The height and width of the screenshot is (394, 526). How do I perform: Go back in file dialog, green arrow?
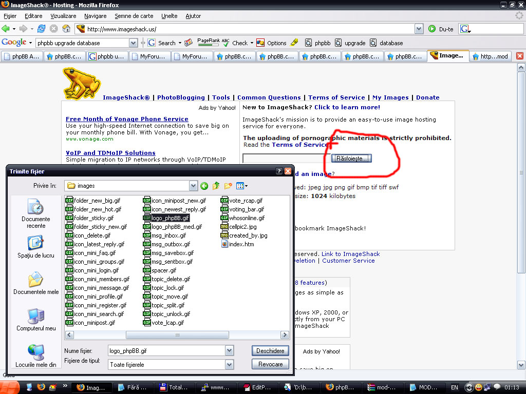point(204,186)
